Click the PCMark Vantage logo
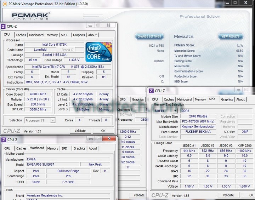 click(30, 16)
